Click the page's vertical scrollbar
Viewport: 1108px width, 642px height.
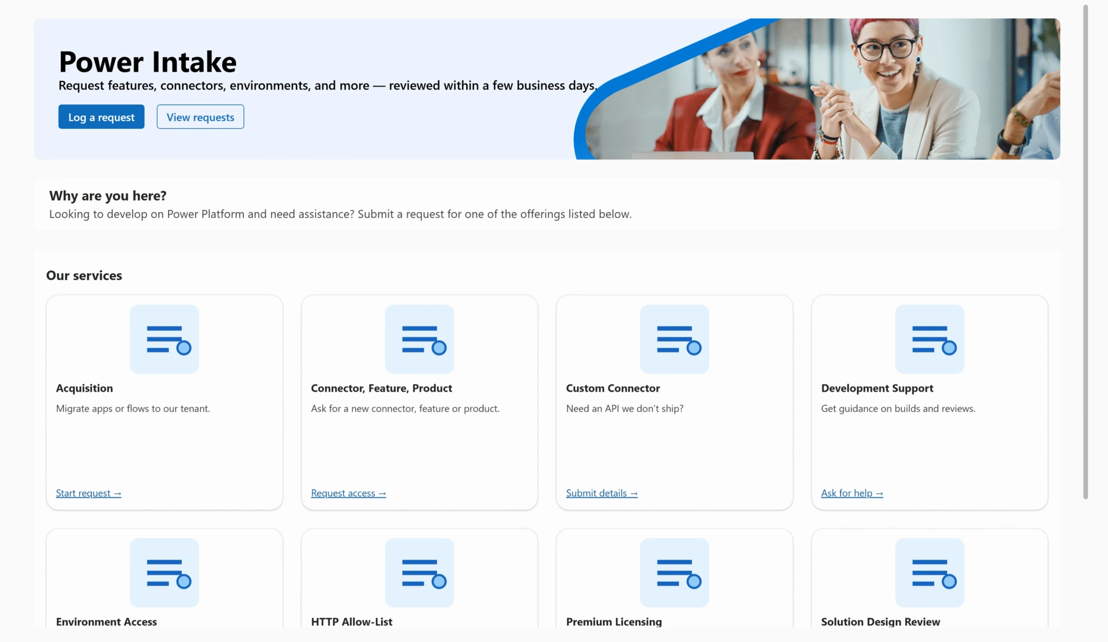(x=1085, y=250)
